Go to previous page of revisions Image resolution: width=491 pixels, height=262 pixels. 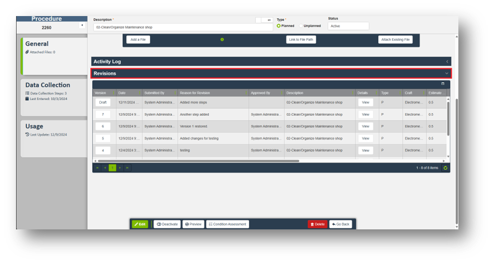105,168
